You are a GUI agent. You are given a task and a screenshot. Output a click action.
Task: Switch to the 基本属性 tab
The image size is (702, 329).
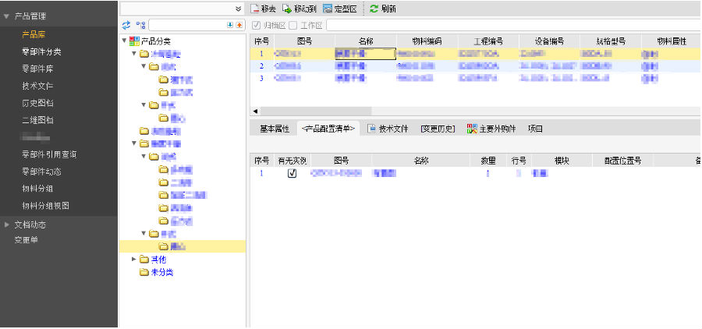pyautogui.click(x=275, y=129)
